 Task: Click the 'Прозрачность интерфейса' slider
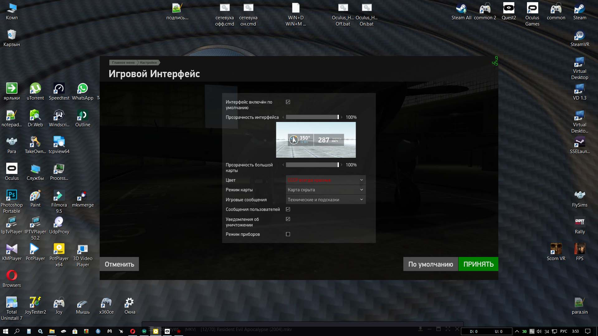point(312,117)
